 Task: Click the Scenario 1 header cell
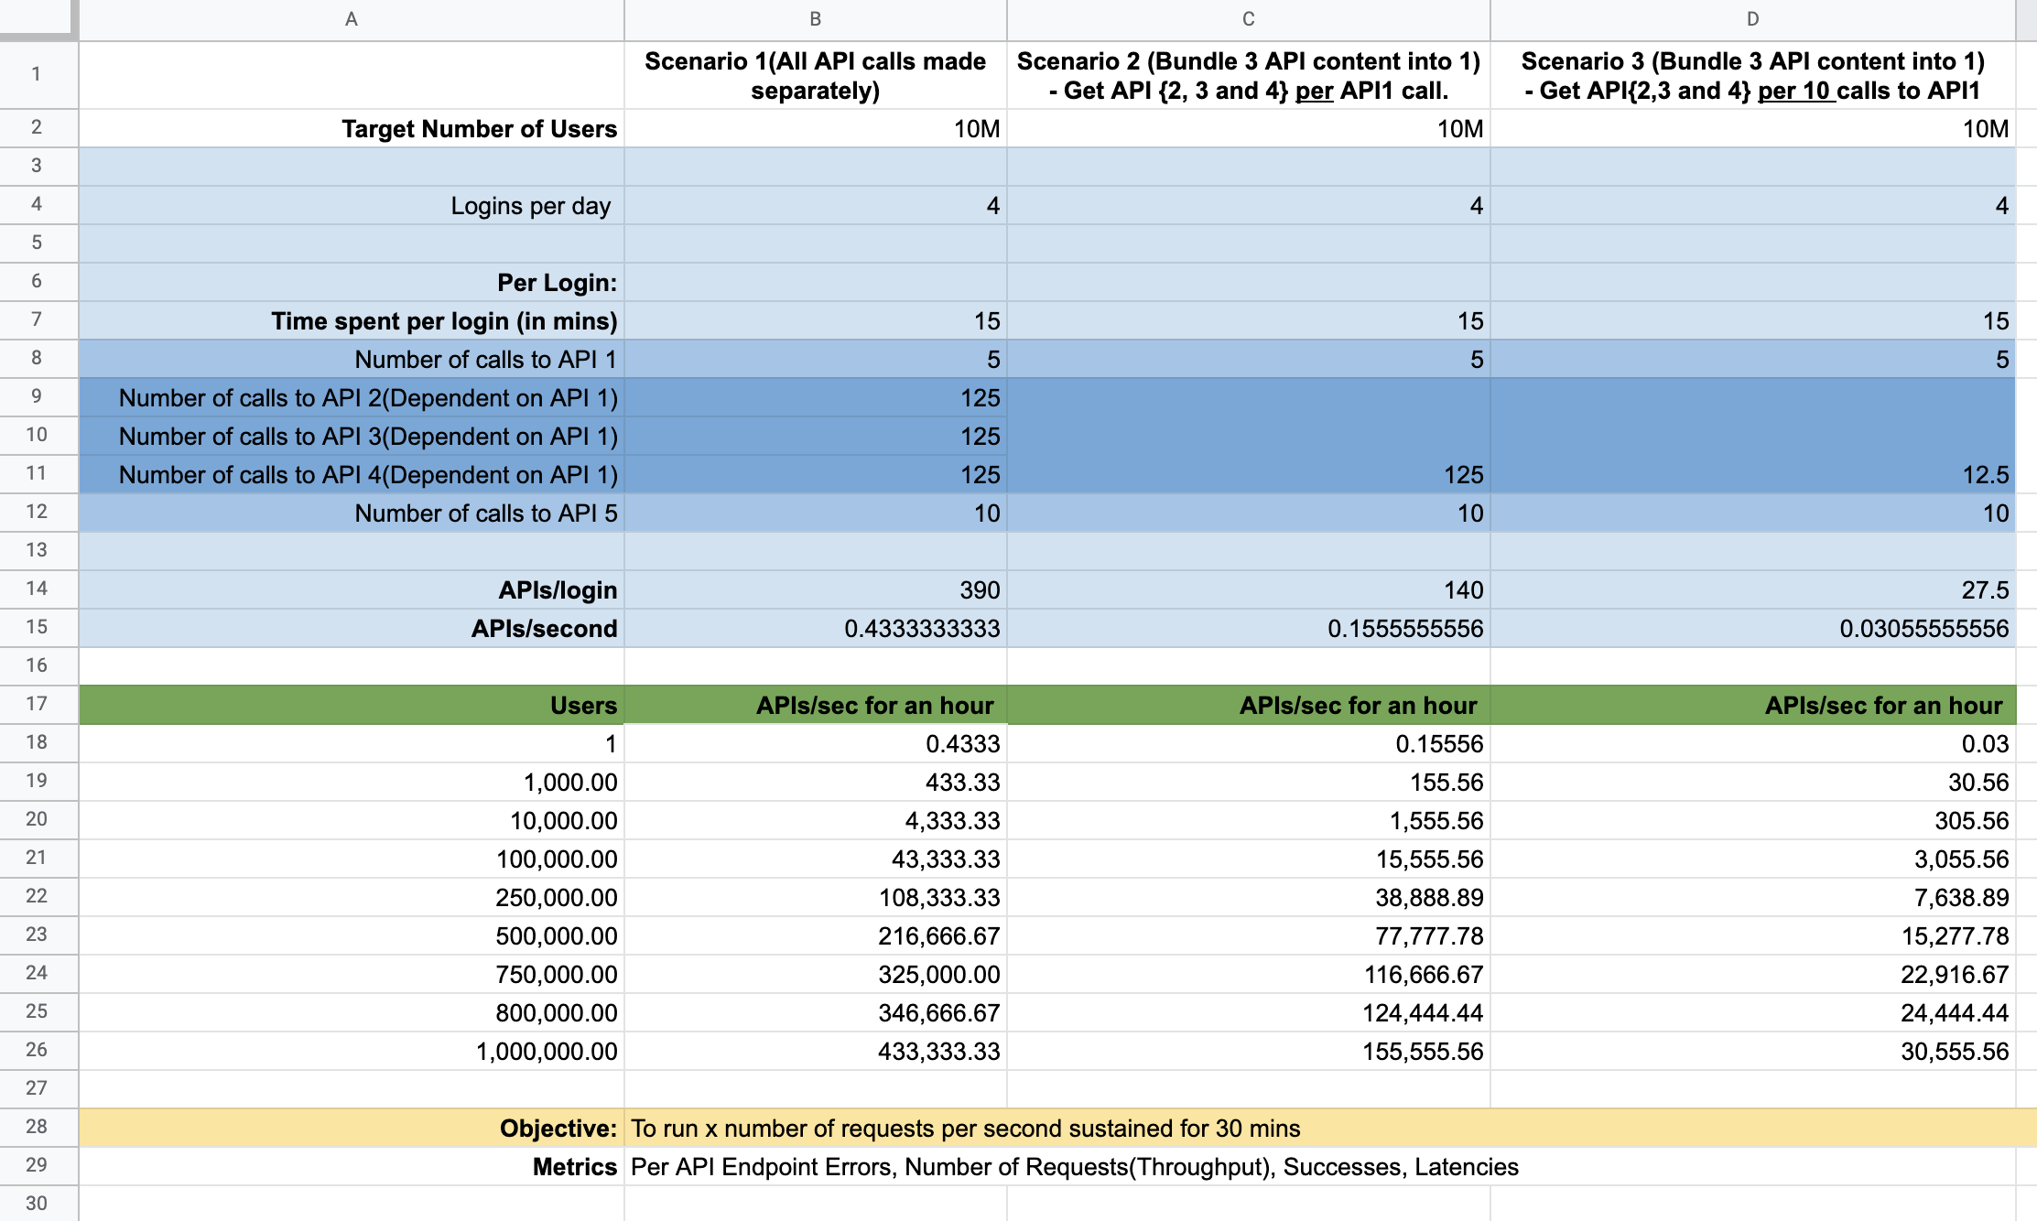coord(815,75)
